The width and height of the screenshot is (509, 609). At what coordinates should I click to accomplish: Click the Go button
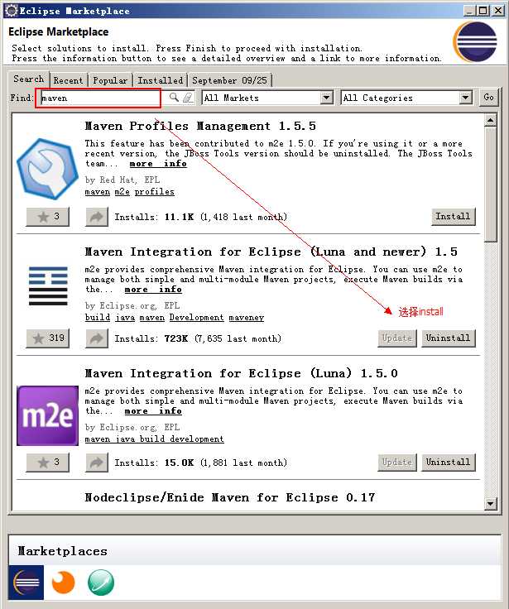point(488,97)
